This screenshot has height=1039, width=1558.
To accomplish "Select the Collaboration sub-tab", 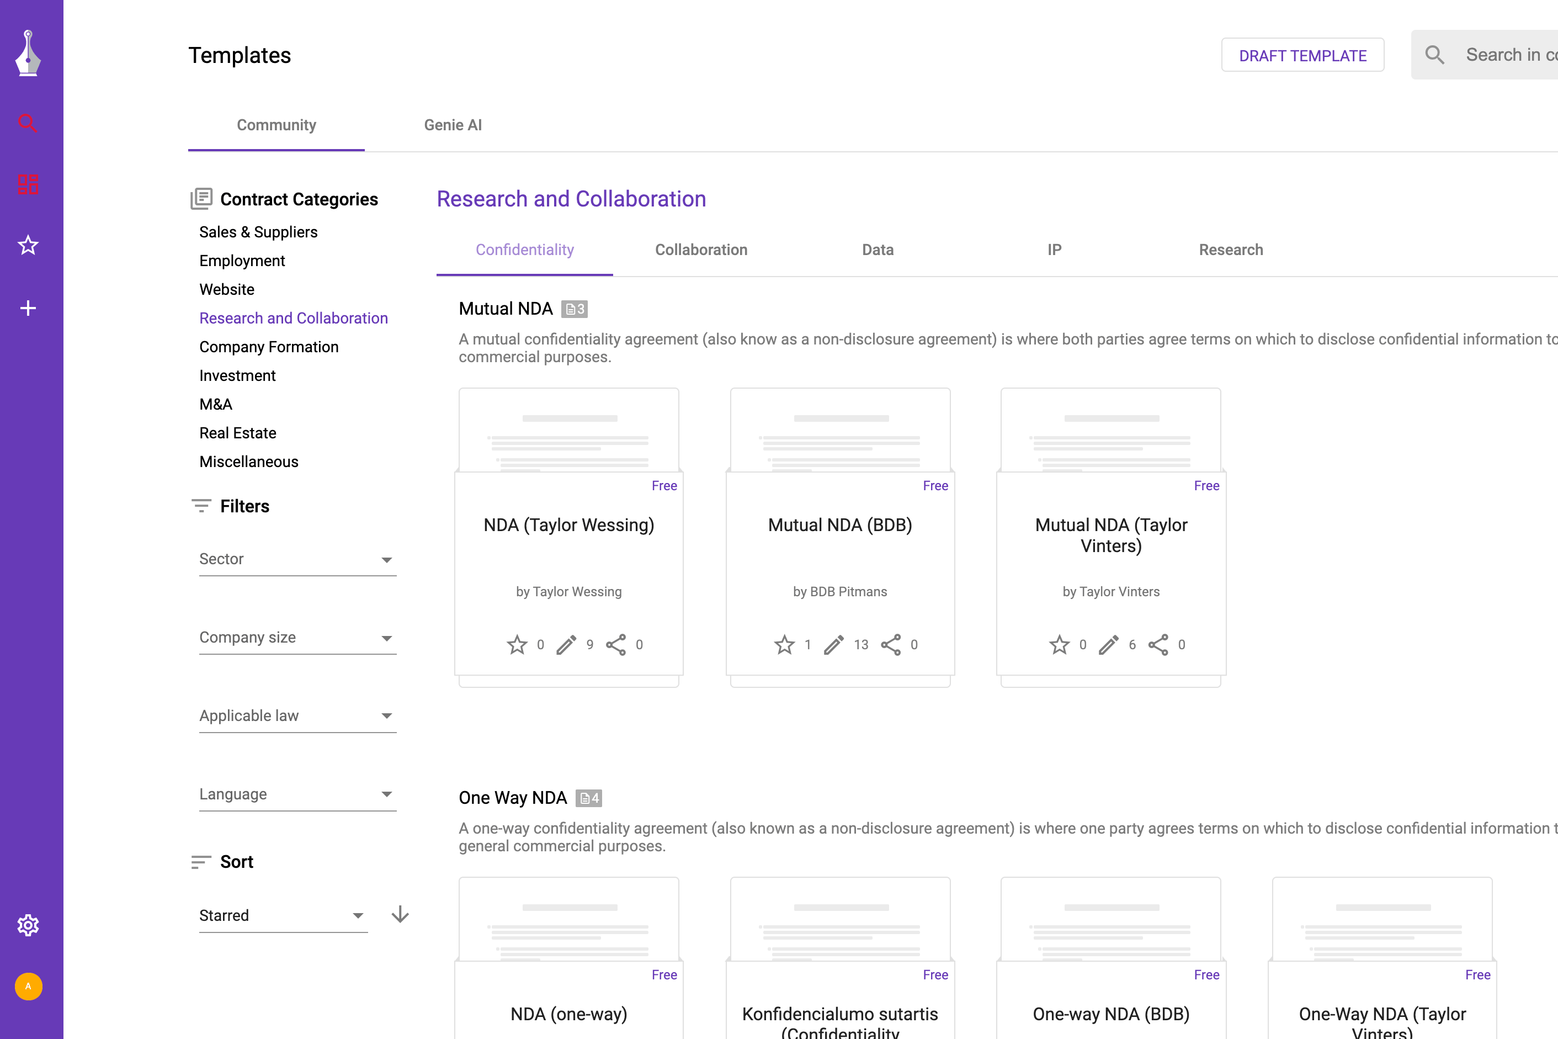I will click(x=701, y=250).
